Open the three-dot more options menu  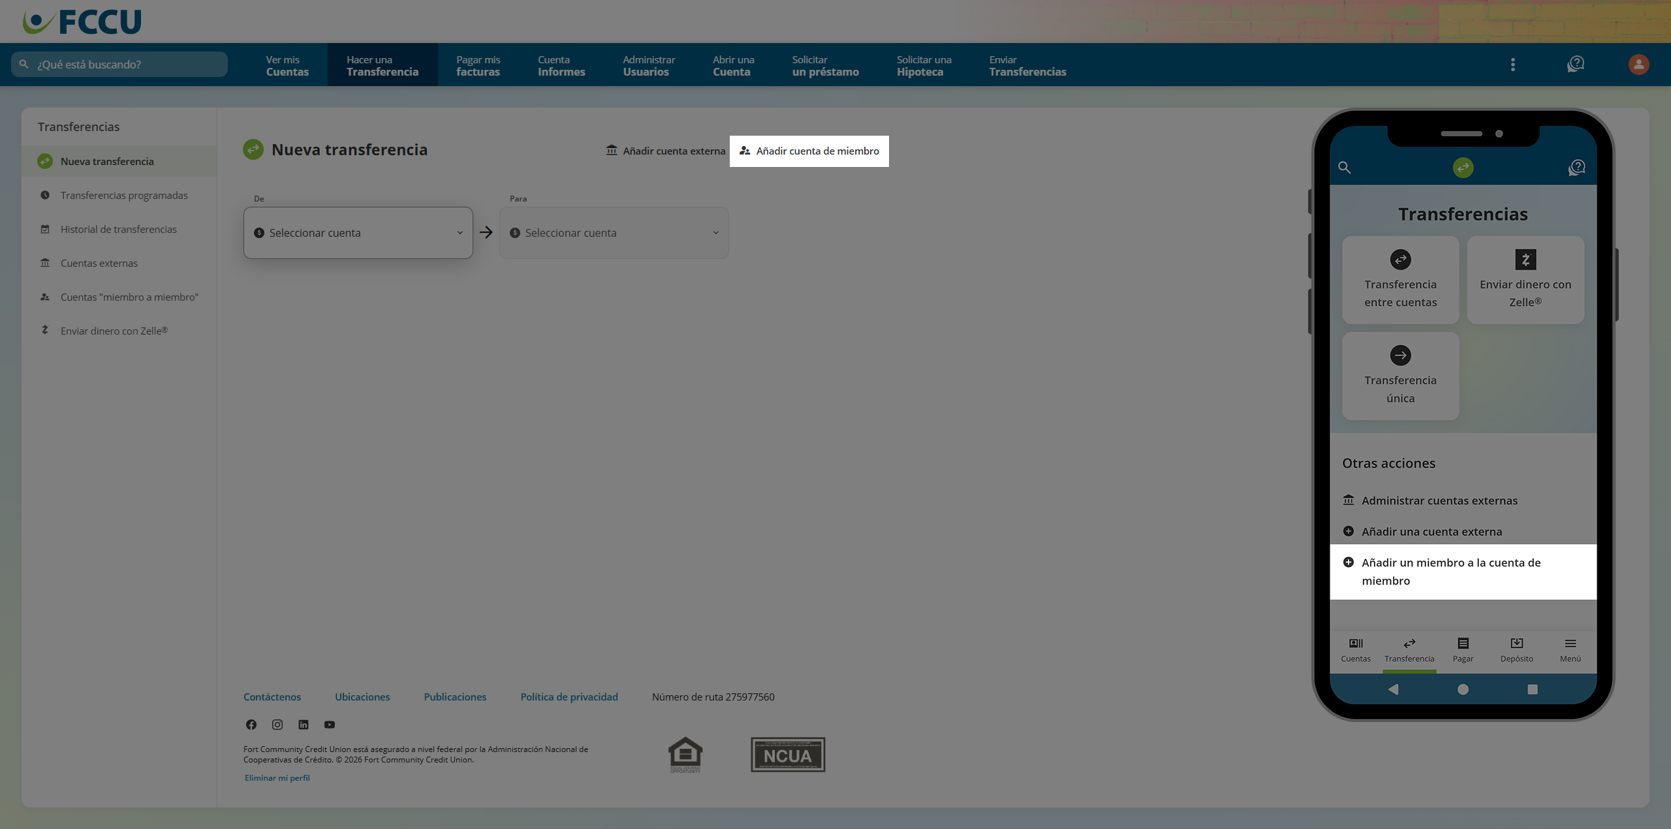[1512, 65]
